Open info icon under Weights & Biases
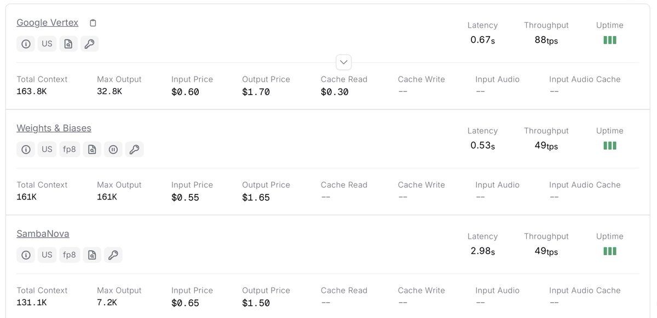This screenshot has width=657, height=318. coord(26,149)
